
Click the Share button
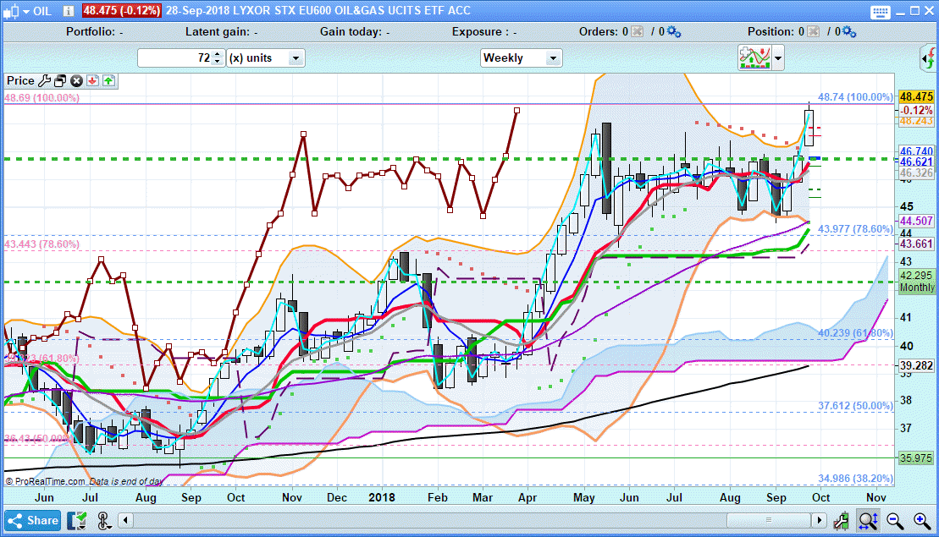pyautogui.click(x=33, y=520)
